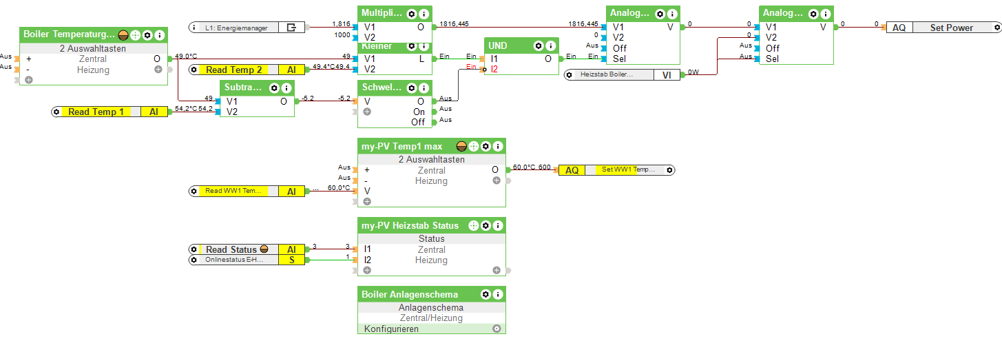The image size is (1002, 341).
Task: Click reference arrow icon on L1: Energiemanager
Action: [291, 28]
